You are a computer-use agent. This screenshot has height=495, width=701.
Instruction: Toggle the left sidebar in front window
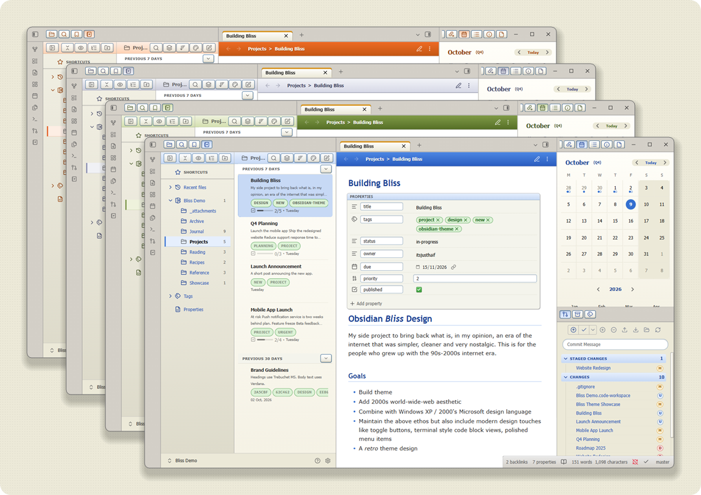[153, 145]
